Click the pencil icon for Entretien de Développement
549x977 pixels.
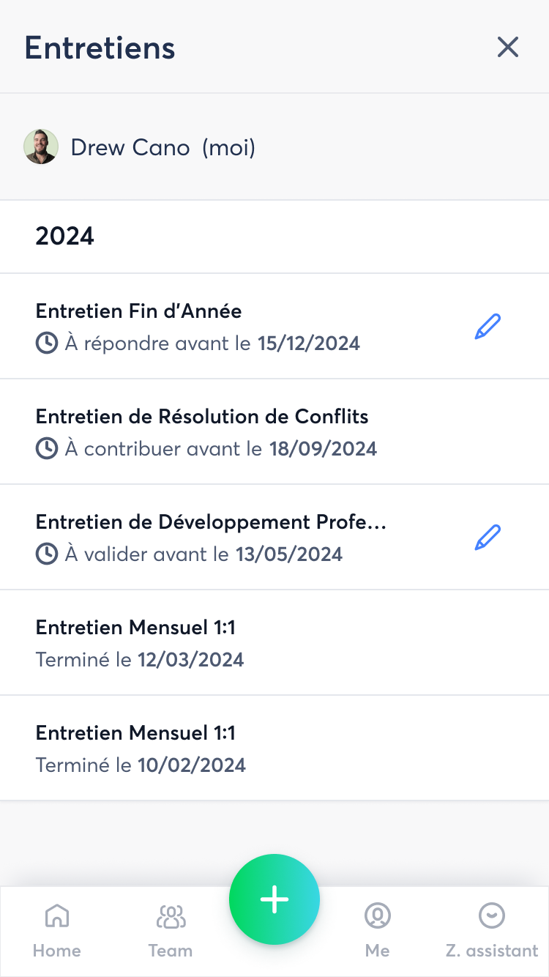pyautogui.click(x=488, y=538)
